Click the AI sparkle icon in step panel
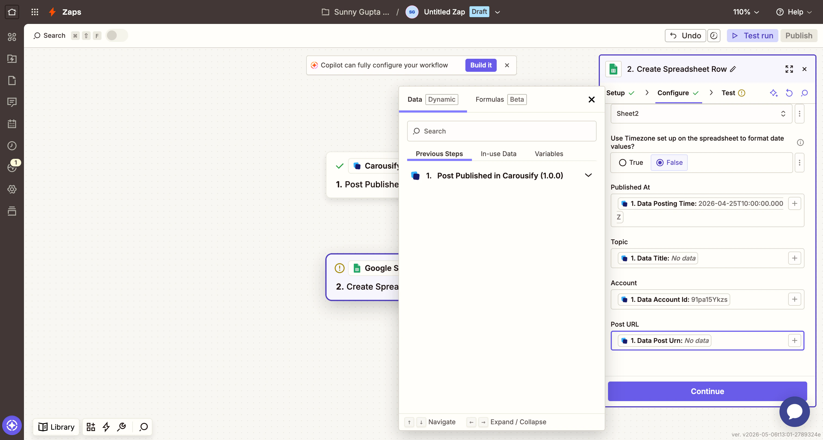The height and width of the screenshot is (440, 823). click(773, 93)
